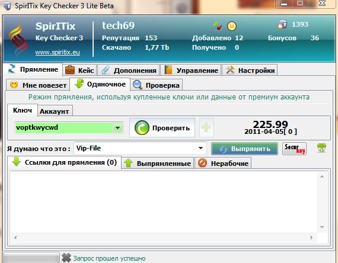Image resolution: width=338 pixels, height=263 pixels.
Task: Click the tech69 username
Action: 118,25
